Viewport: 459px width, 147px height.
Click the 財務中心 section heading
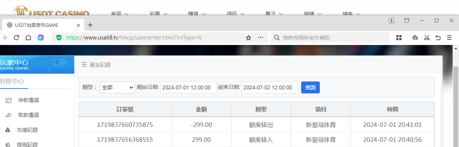(x=12, y=81)
